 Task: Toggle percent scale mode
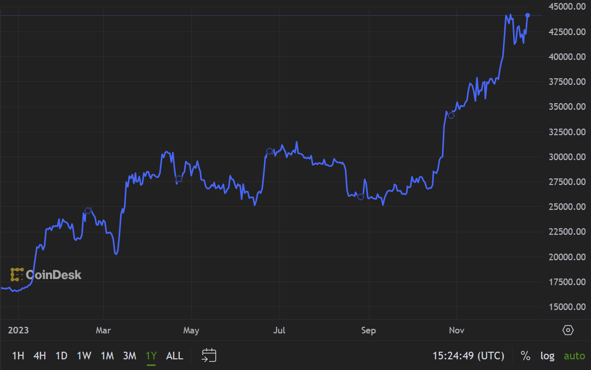click(x=525, y=356)
